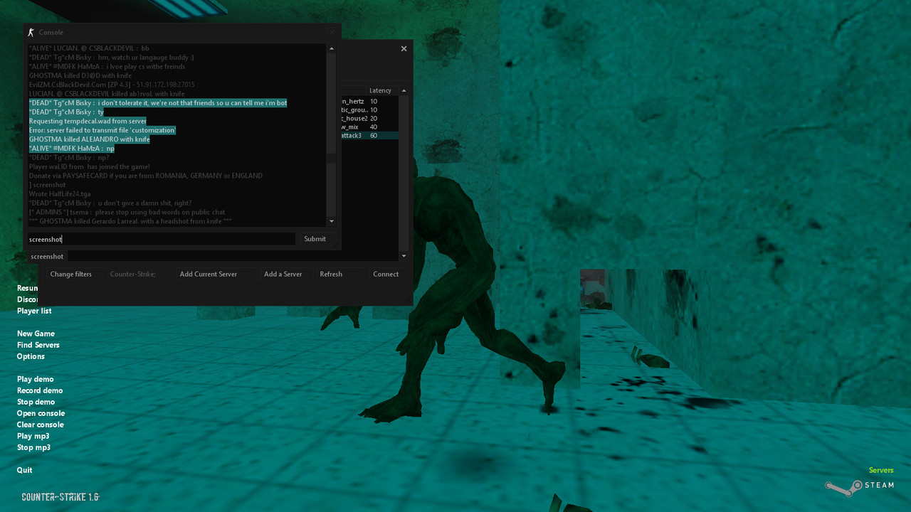Click the console line 'Error: server failed to transmit file'

coord(102,130)
